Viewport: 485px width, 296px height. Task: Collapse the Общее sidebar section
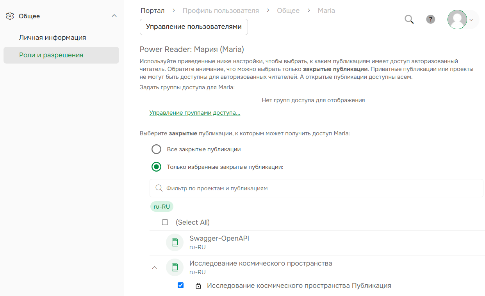click(x=114, y=16)
